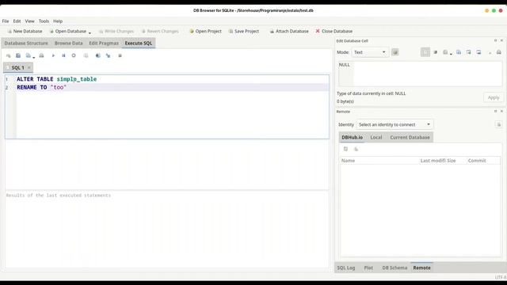Click Apply in Edit Database Cell
This screenshot has width=507, height=285.
[x=494, y=97]
